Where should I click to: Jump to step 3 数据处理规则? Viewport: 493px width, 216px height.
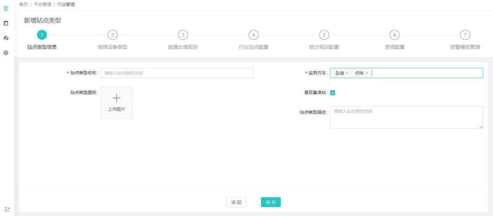183,35
